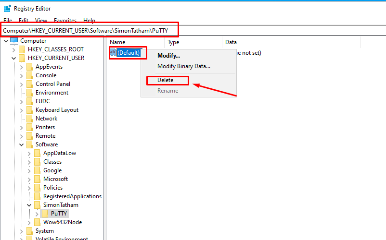Screen dimensions: 386x240
Task: Select the Console key label
Action: pos(46,75)
